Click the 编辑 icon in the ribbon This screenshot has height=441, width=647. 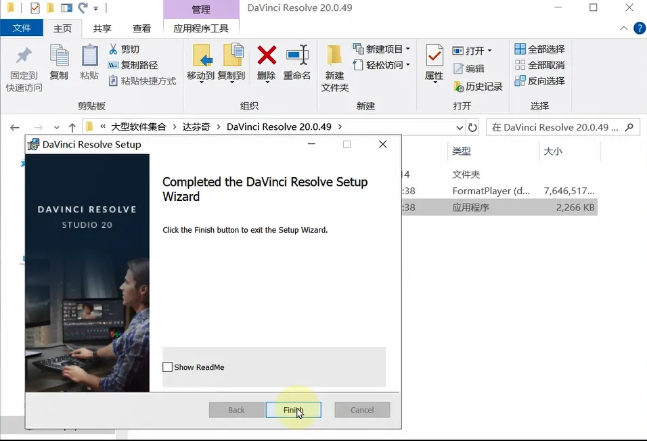point(458,68)
